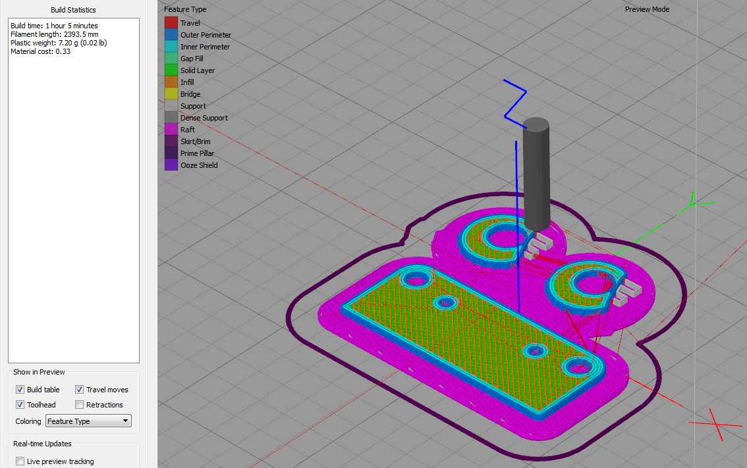
Task: Enable Live preview tracking checkbox
Action: point(20,461)
